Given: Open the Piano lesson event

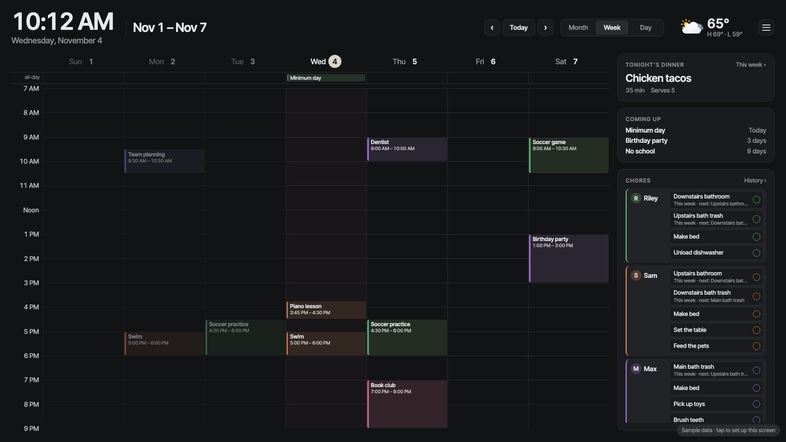Looking at the screenshot, I should (x=326, y=310).
